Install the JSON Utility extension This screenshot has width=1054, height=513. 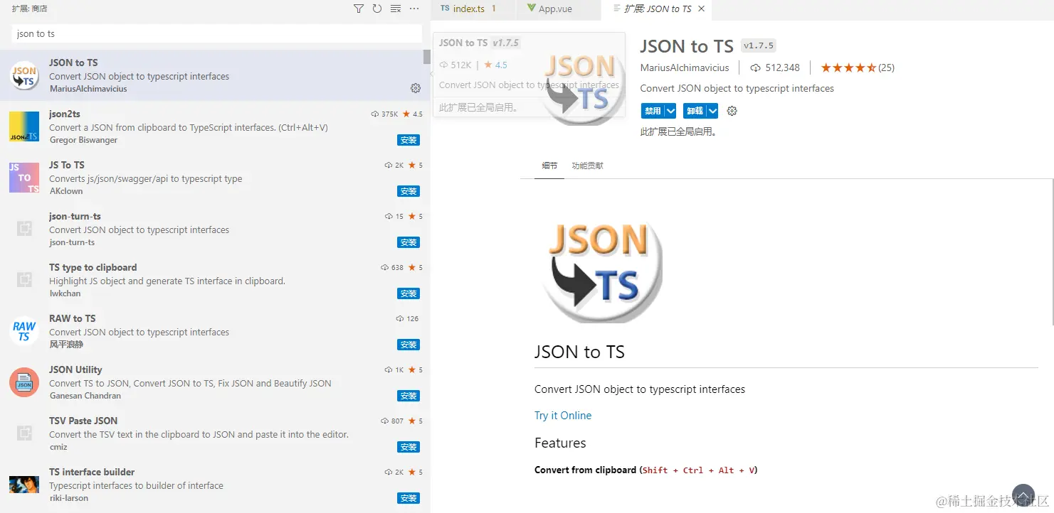click(409, 396)
